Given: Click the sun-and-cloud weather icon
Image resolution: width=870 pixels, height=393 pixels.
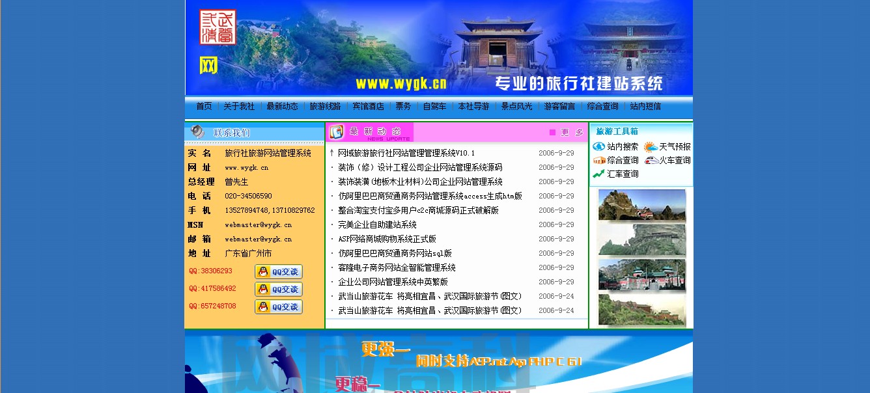Looking at the screenshot, I should 651,147.
